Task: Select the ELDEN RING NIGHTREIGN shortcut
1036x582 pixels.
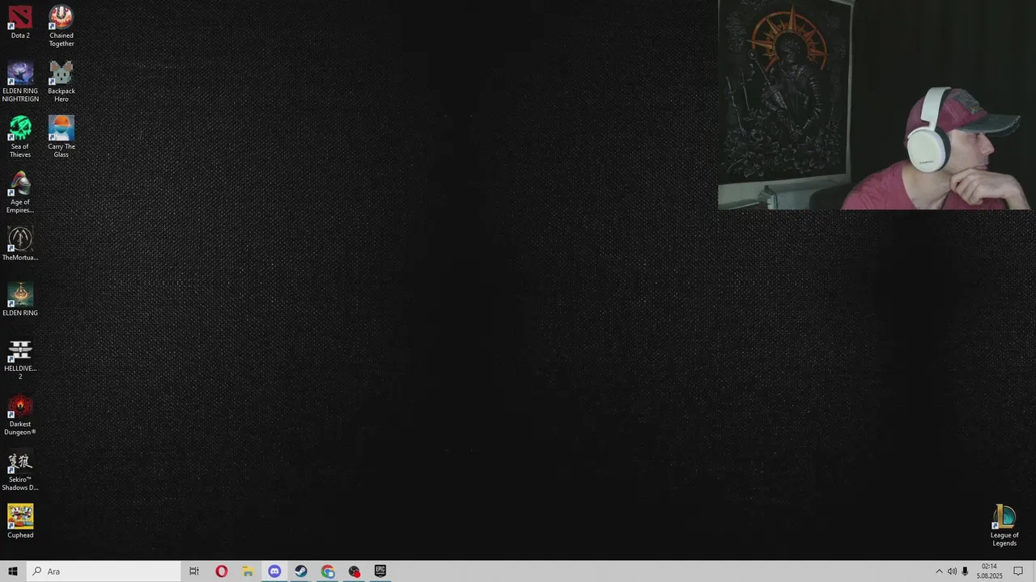Action: pyautogui.click(x=20, y=81)
